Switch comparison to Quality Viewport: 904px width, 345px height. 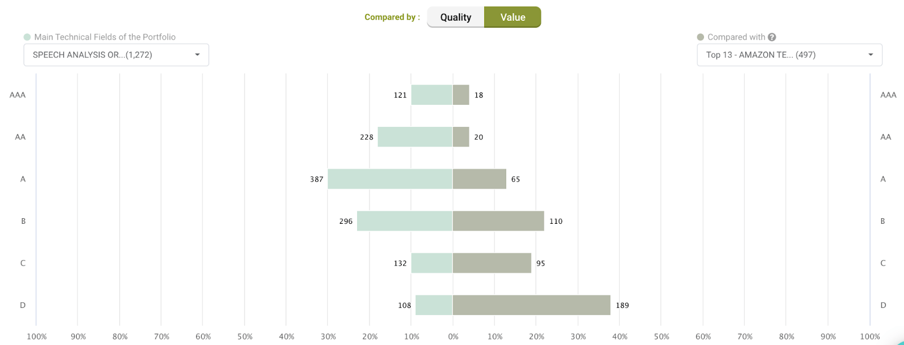point(455,17)
